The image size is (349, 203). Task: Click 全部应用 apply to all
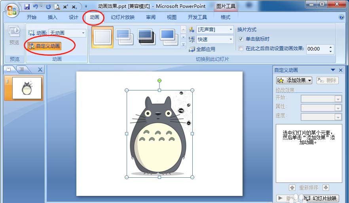point(202,49)
